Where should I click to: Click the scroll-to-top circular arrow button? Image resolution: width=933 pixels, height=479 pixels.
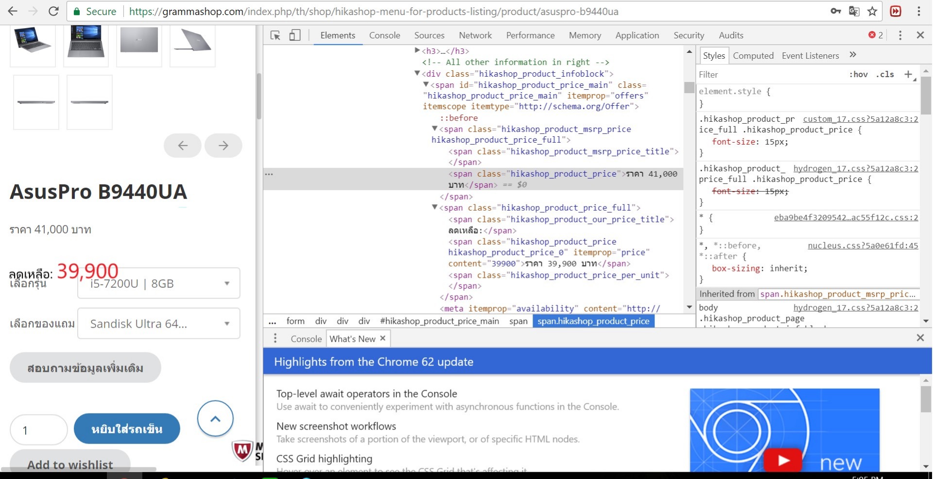point(215,418)
